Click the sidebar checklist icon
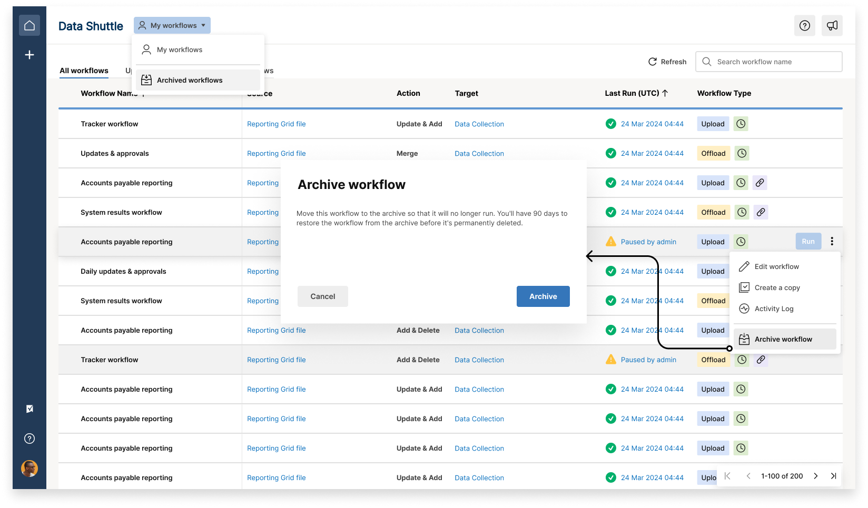Image resolution: width=868 pixels, height=508 pixels. pos(29,409)
